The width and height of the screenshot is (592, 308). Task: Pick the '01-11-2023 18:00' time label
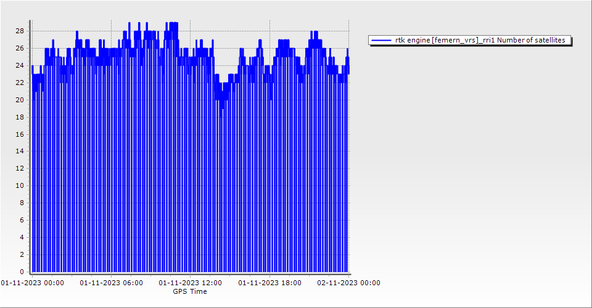pos(269,283)
